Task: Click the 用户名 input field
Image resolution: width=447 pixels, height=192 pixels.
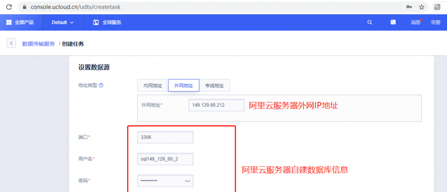Action: [165, 159]
